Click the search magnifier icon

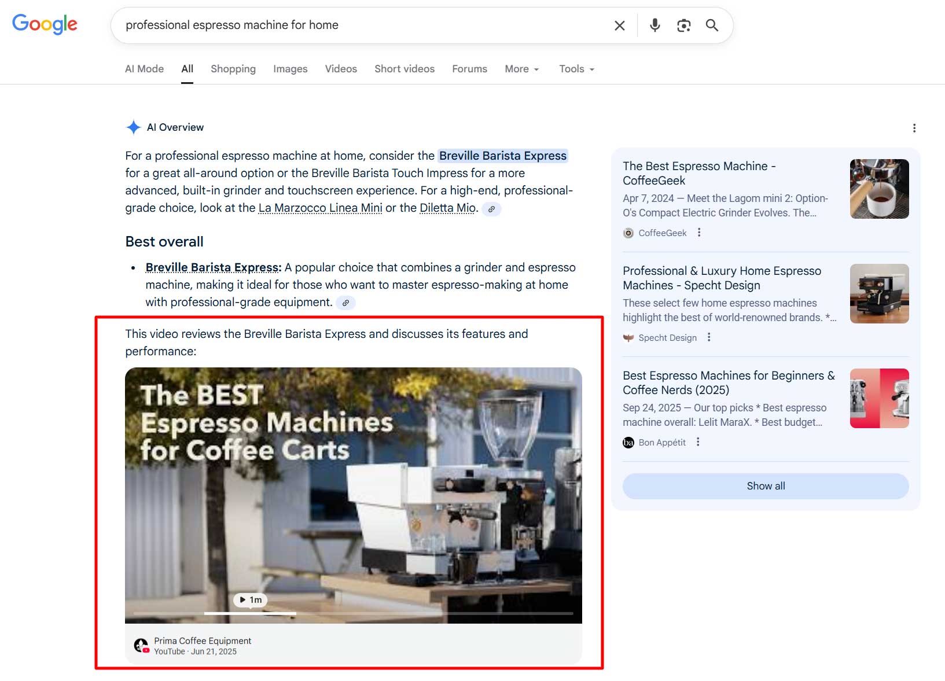pyautogui.click(x=712, y=25)
